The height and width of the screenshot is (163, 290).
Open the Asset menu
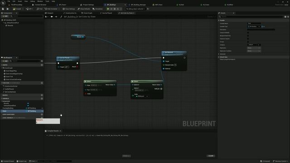point(20,1)
